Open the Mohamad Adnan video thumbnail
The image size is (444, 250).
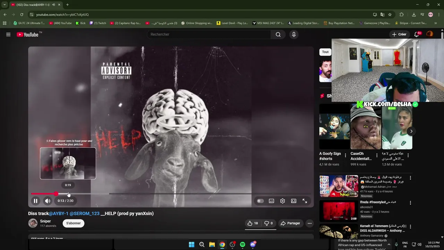[339, 186]
